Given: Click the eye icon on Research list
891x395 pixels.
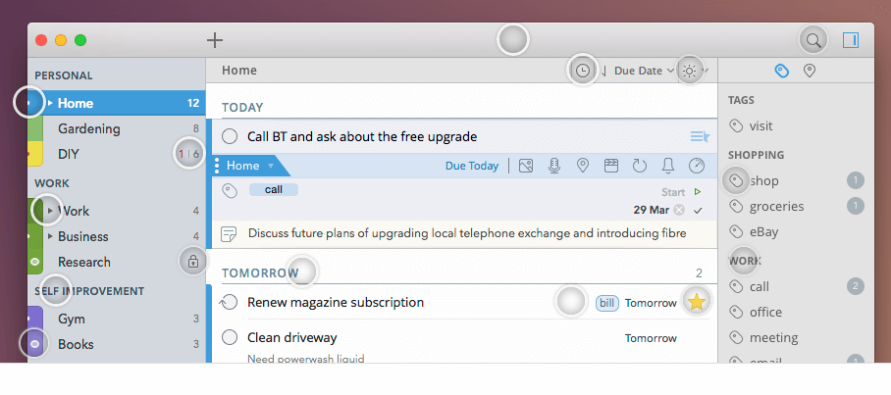Looking at the screenshot, I should (34, 262).
